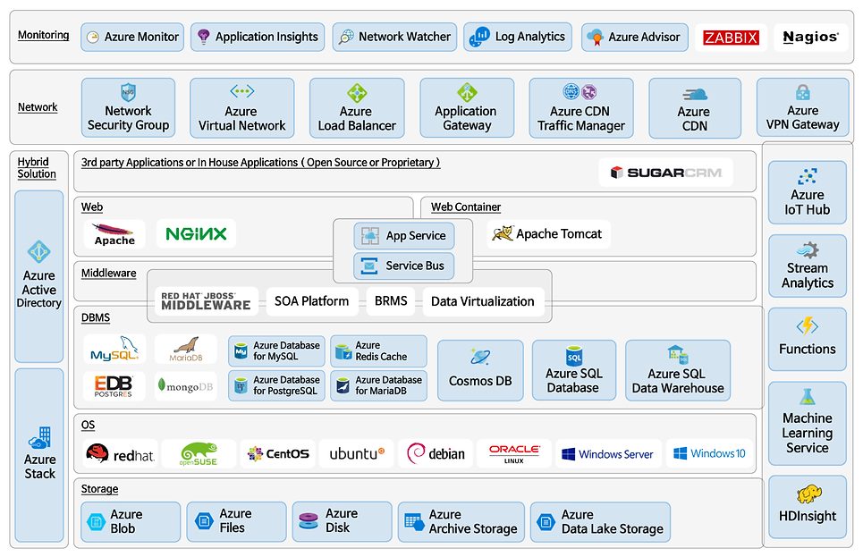This screenshot has height=557, width=863.
Task: Click the Stream Analytics gear icon
Action: 808,249
